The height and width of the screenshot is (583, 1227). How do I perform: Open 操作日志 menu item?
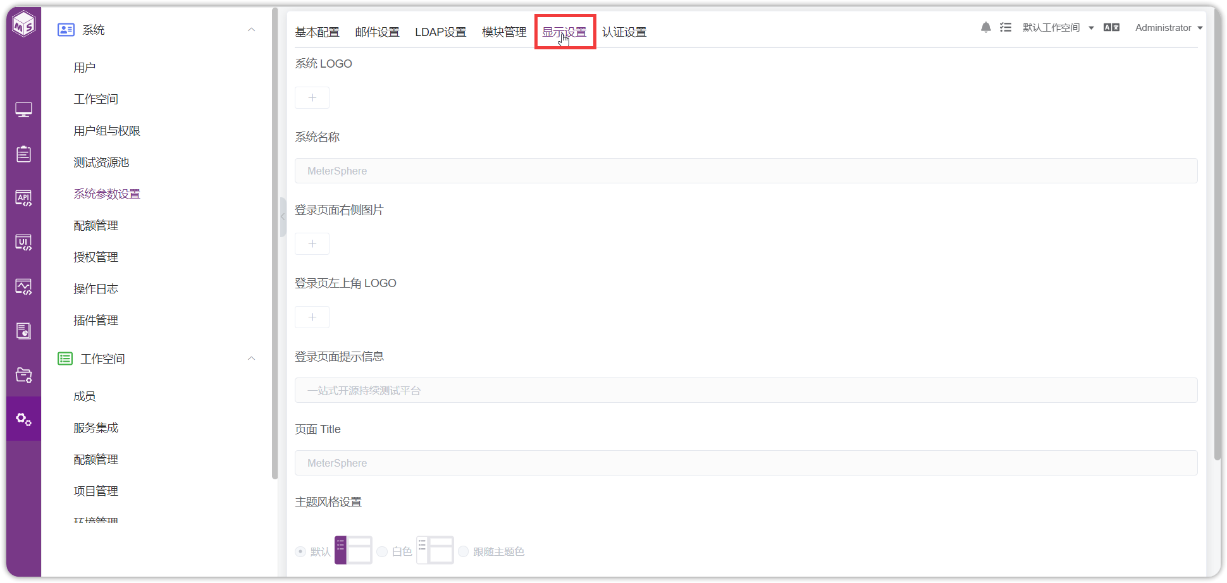click(x=96, y=289)
